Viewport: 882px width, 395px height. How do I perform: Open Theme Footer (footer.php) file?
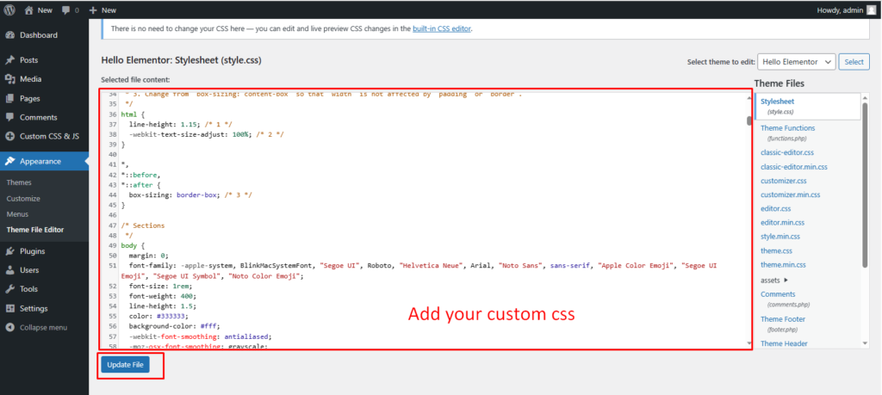pyautogui.click(x=784, y=324)
